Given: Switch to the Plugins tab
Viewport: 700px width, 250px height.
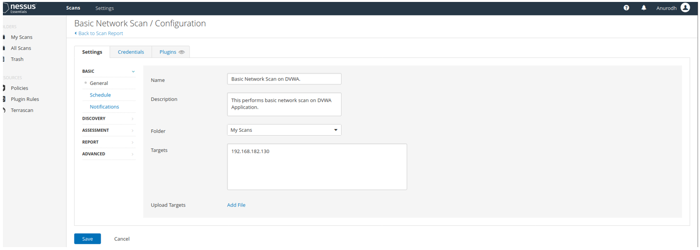Looking at the screenshot, I should 171,52.
